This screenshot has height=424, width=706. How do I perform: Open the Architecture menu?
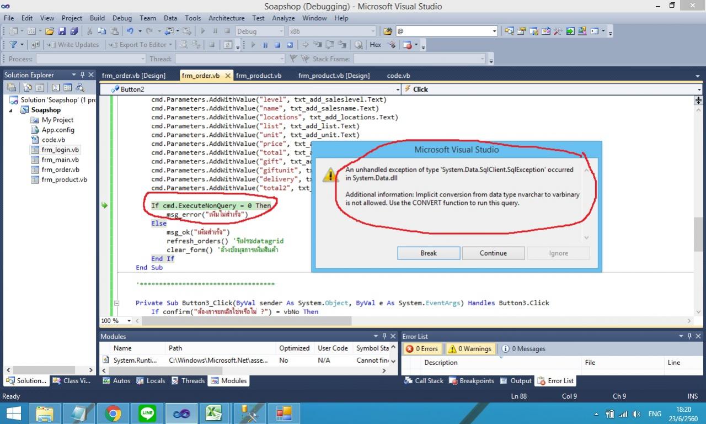point(226,18)
